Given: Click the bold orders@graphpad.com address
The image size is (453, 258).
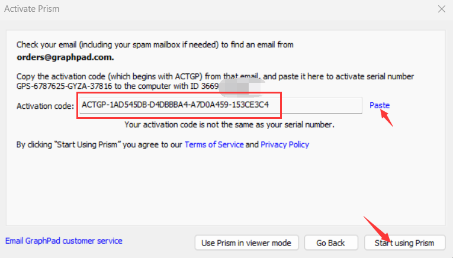Looking at the screenshot, I should pos(65,57).
